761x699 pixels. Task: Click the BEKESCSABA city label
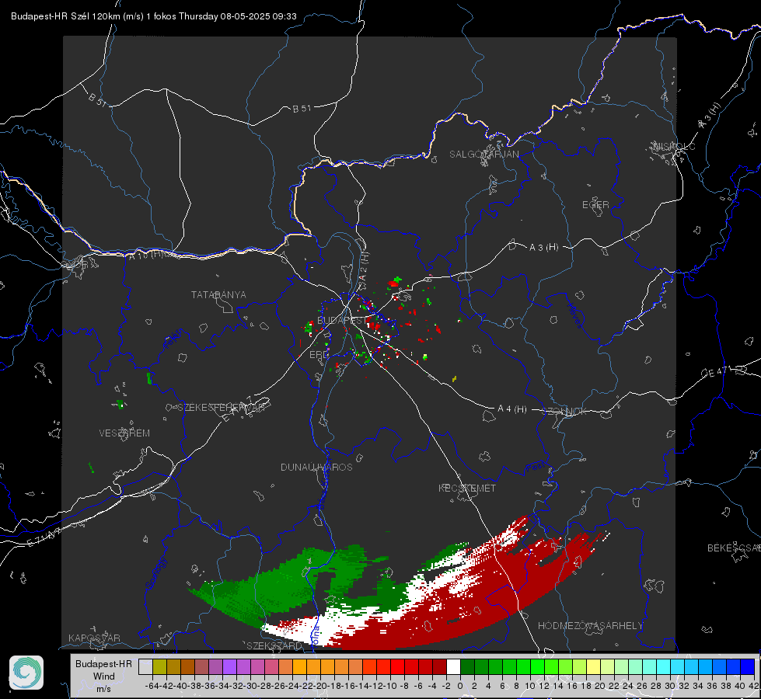pos(734,548)
